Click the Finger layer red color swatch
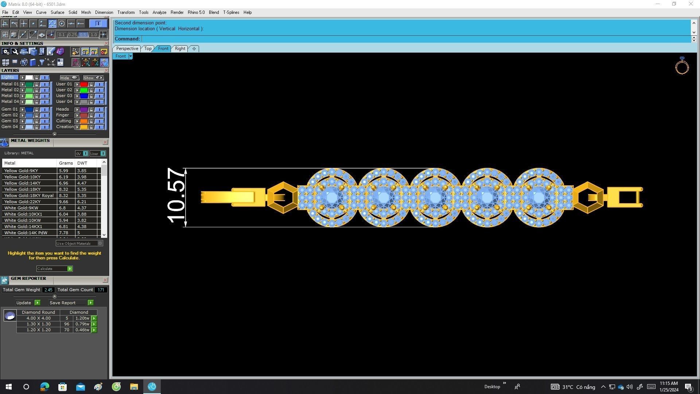Viewport: 700px width, 394px height. pyautogui.click(x=84, y=115)
